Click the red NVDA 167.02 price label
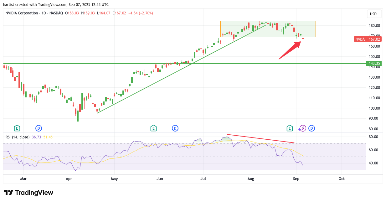 pos(368,39)
